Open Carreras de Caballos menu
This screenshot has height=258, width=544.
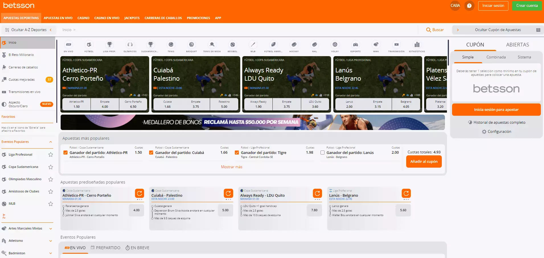163,18
